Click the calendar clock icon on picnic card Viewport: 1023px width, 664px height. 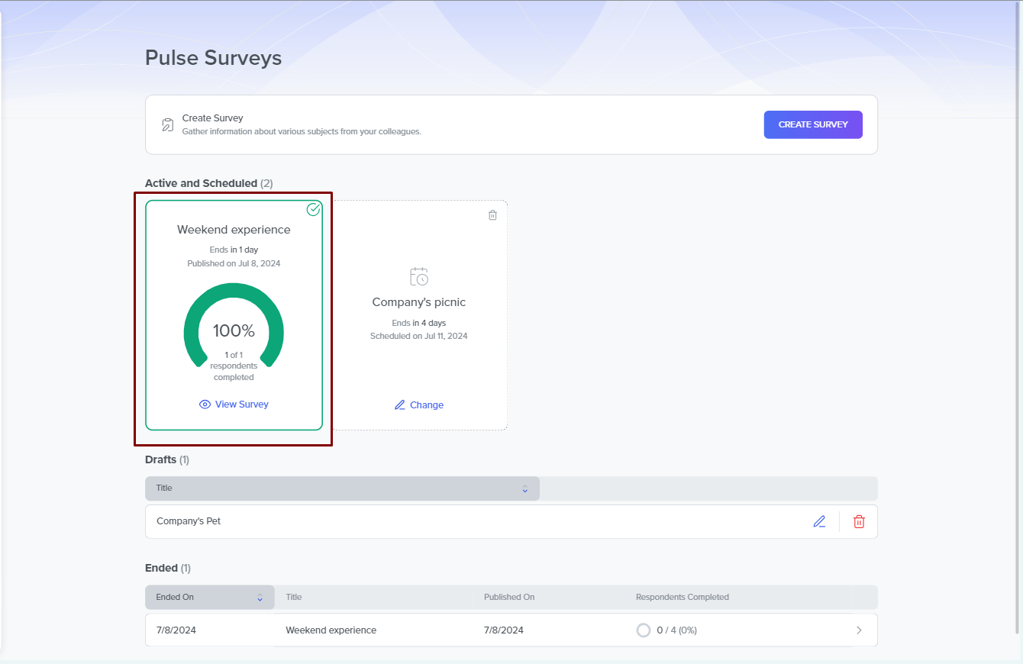pyautogui.click(x=418, y=276)
